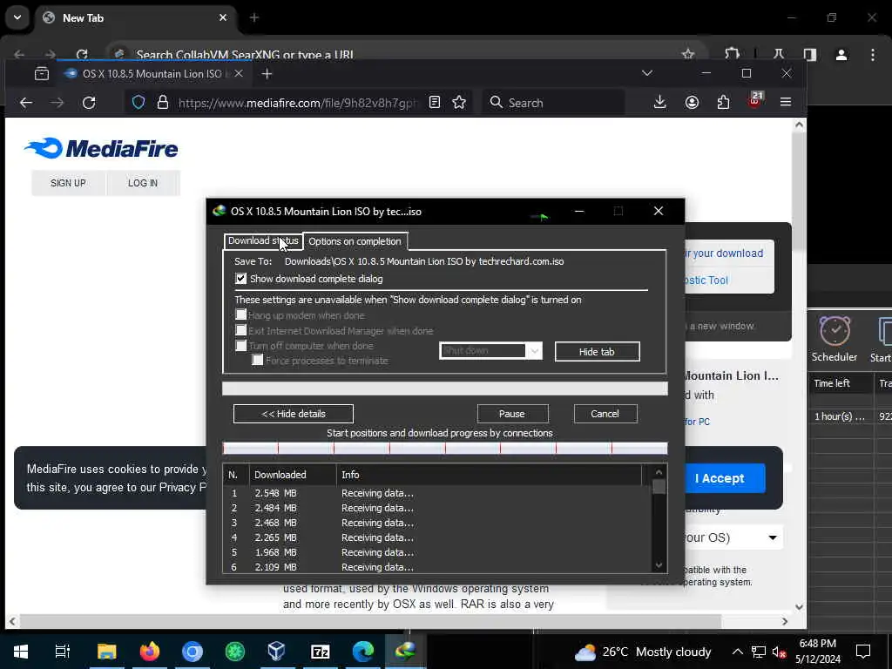Click scroll-down arrow of connections list
The image size is (892, 669).
pyautogui.click(x=659, y=564)
